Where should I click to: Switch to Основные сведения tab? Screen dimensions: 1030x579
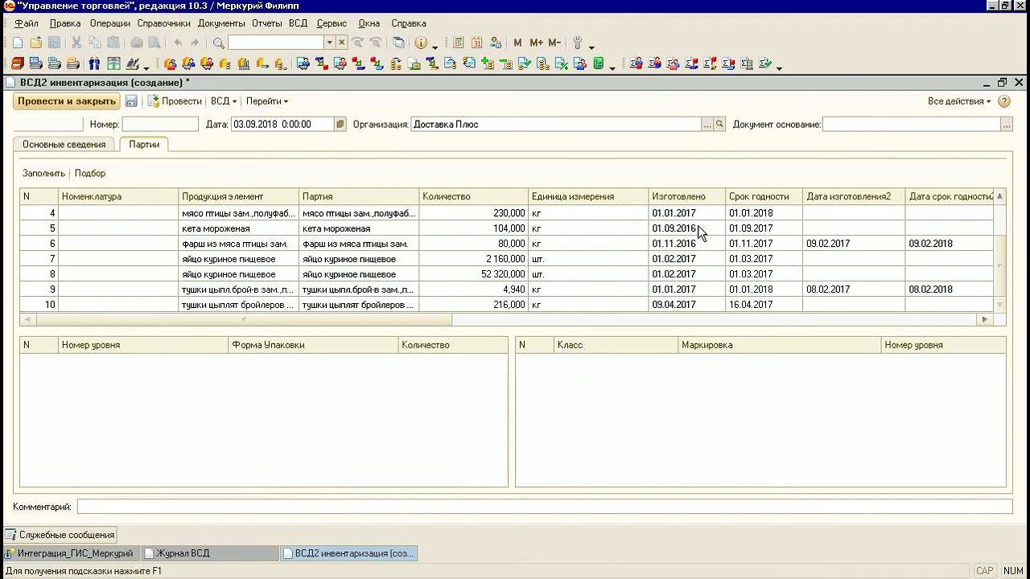click(64, 145)
